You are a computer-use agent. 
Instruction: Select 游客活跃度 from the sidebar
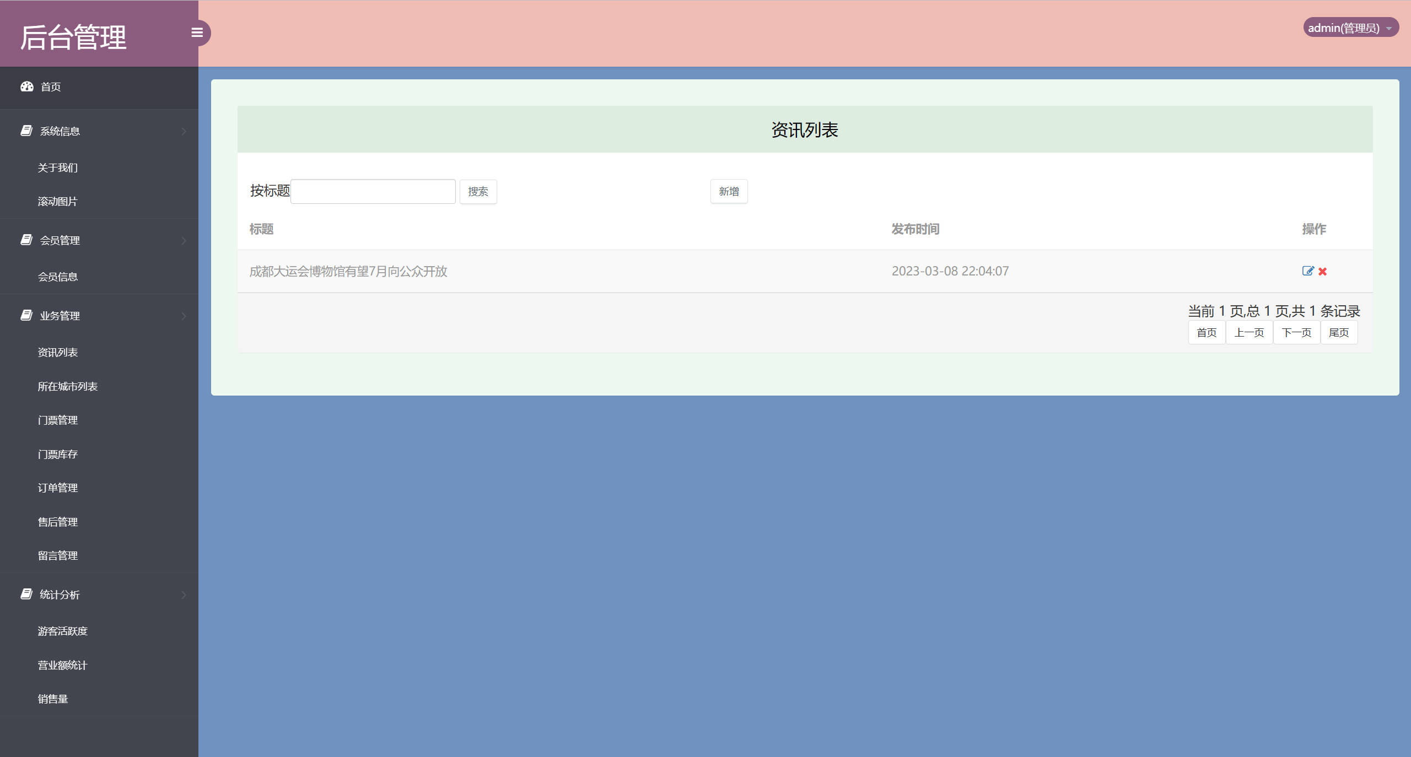63,631
